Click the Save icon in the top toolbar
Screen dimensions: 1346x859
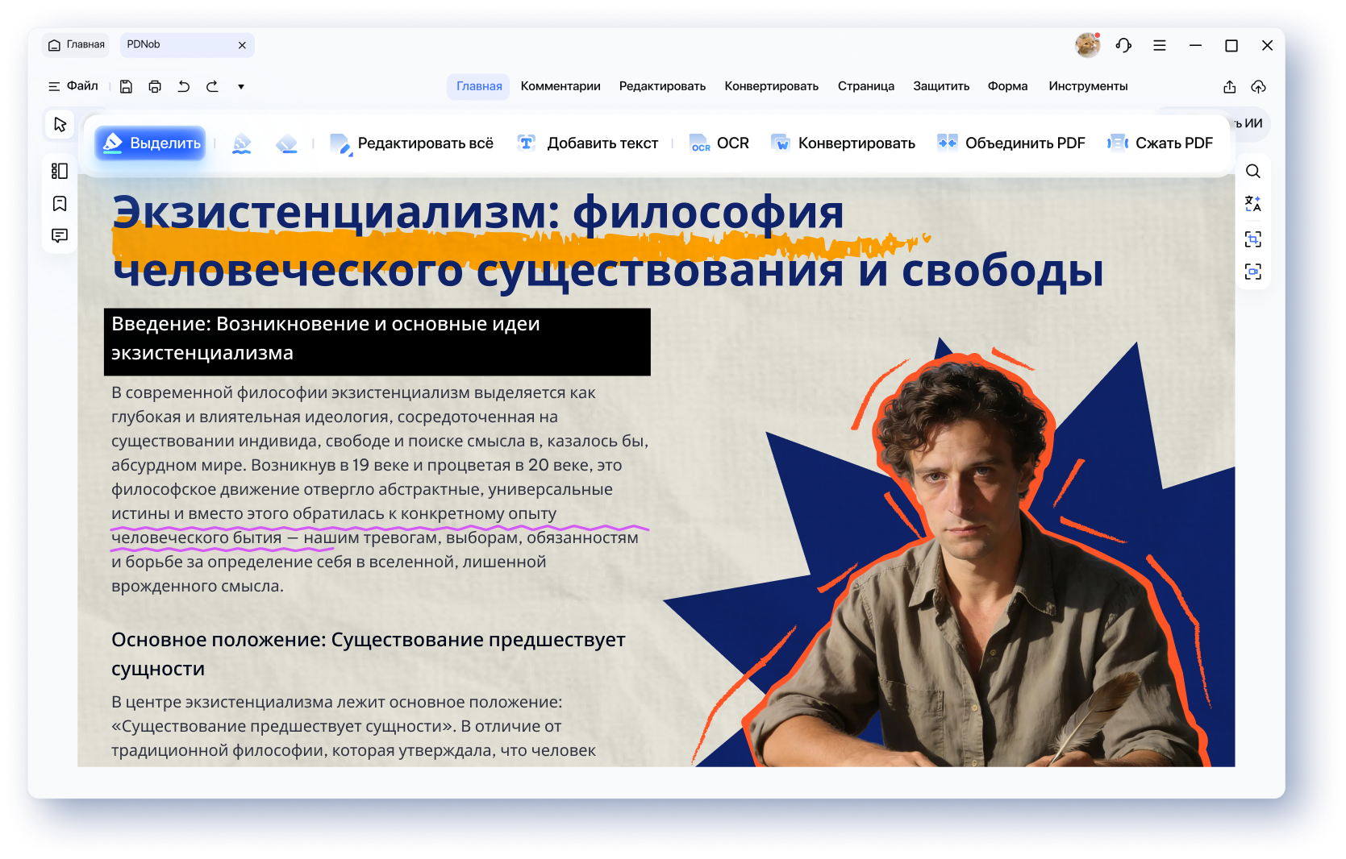coord(126,86)
